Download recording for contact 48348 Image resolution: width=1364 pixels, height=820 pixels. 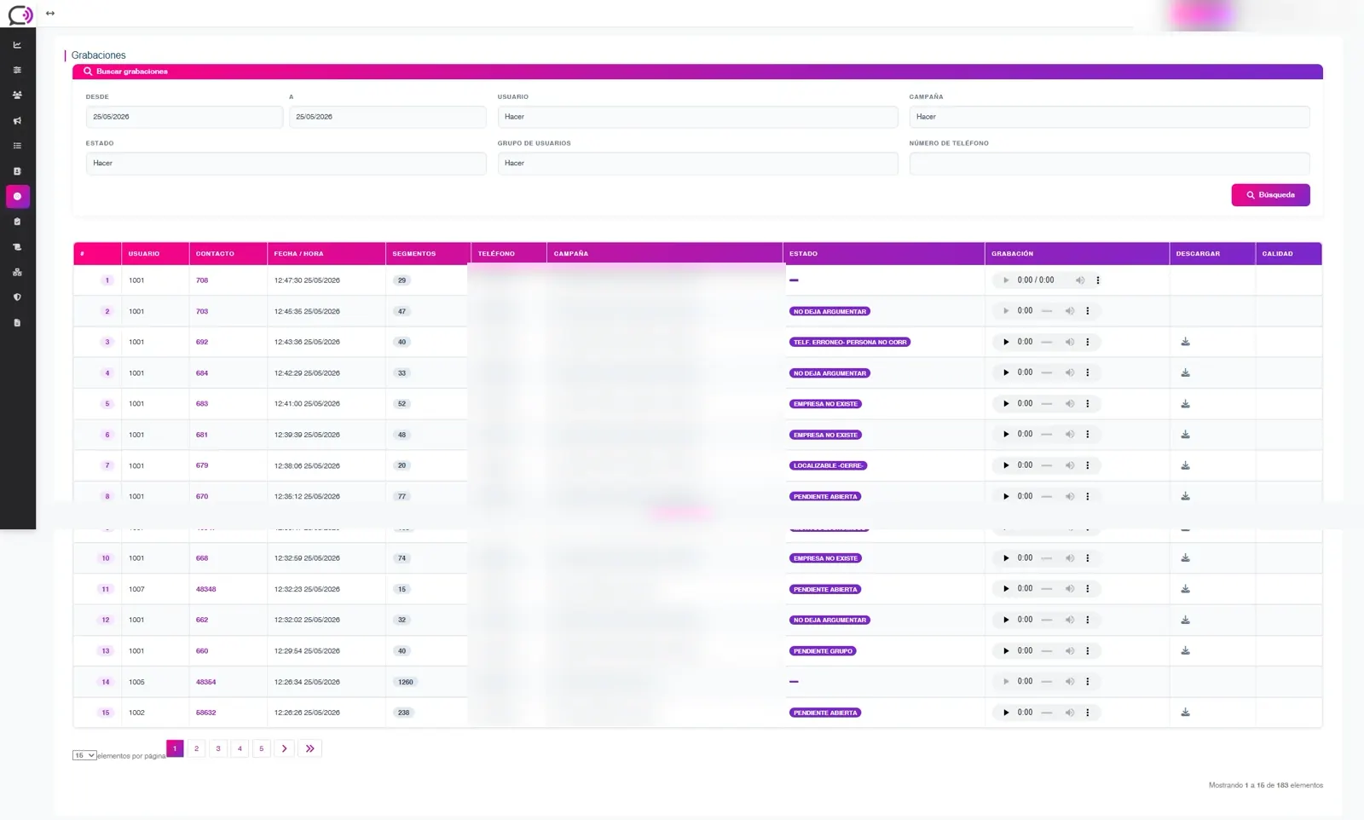[x=1185, y=589]
